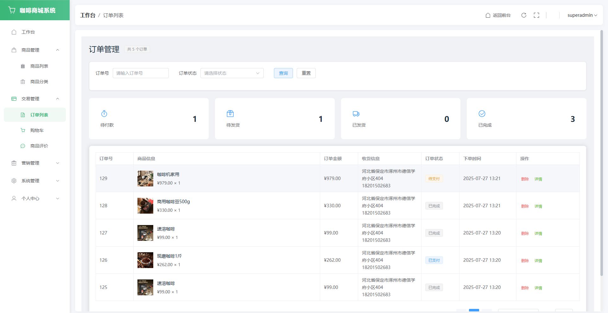608x313 pixels.
Task: Click the 待付款 timer icon
Action: [104, 114]
